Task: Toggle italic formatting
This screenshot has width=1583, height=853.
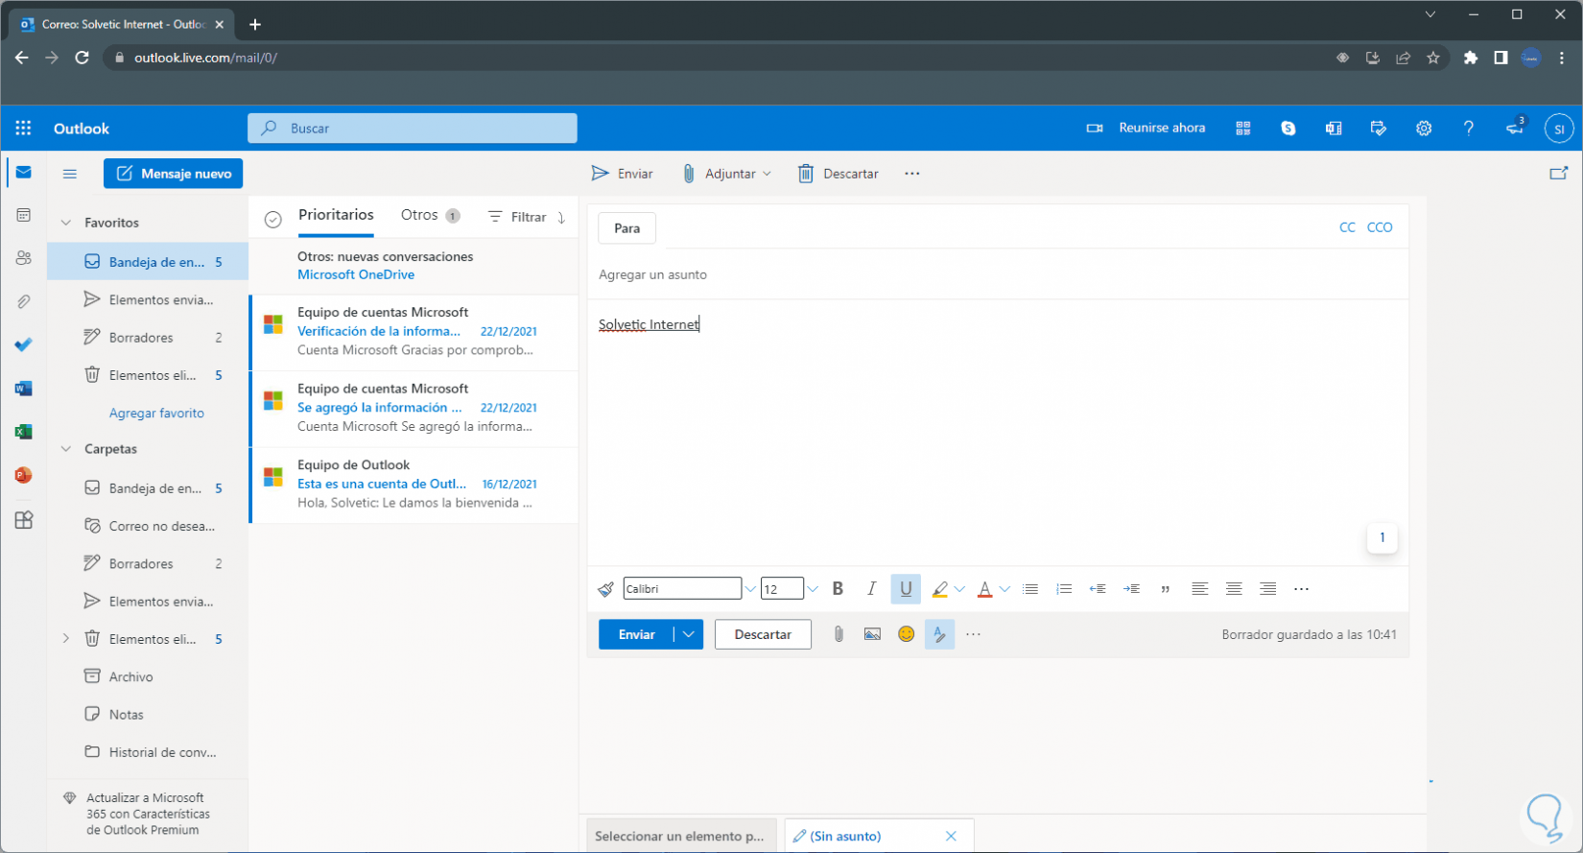Action: tap(871, 589)
